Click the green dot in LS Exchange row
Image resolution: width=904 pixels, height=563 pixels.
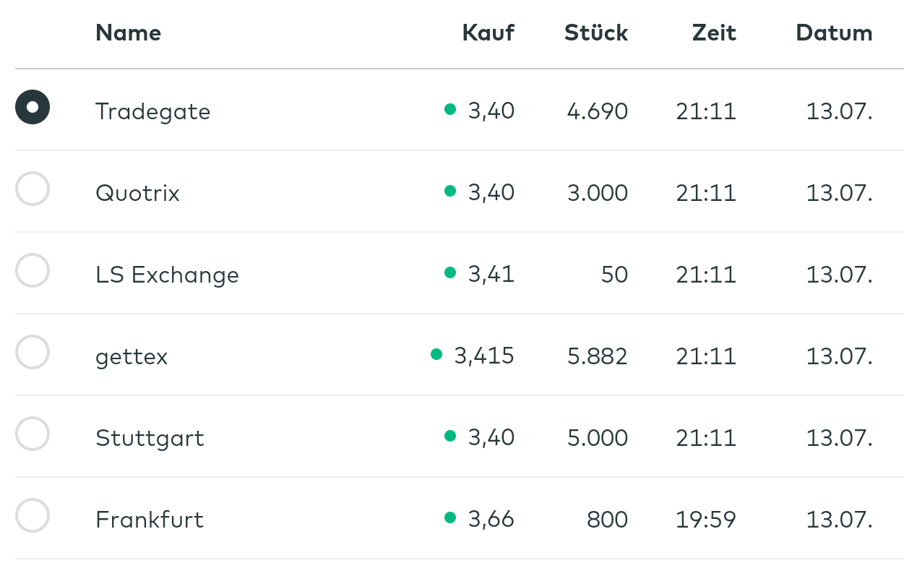450,272
